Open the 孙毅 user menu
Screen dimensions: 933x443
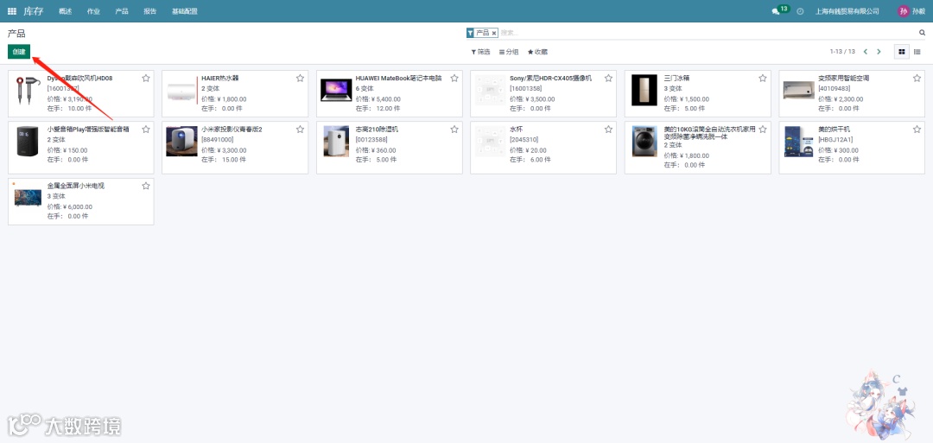(912, 11)
